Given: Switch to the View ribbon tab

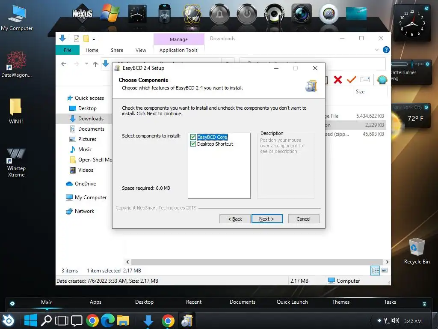Looking at the screenshot, I should 141,50.
